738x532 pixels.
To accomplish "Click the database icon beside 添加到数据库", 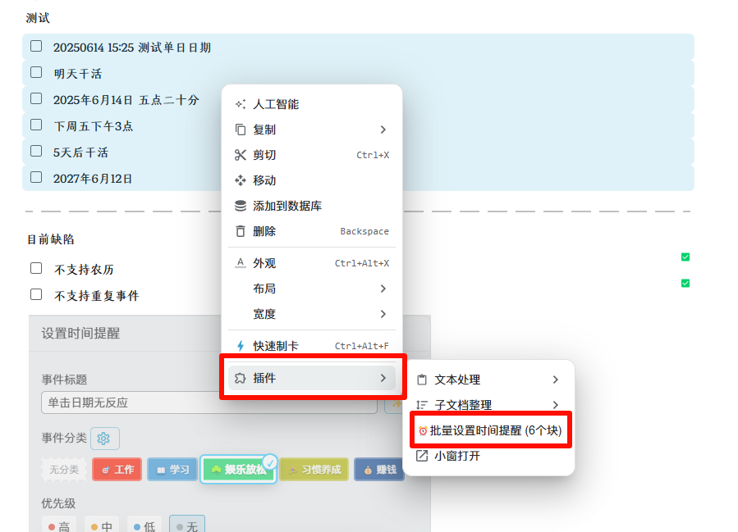I will (x=241, y=206).
